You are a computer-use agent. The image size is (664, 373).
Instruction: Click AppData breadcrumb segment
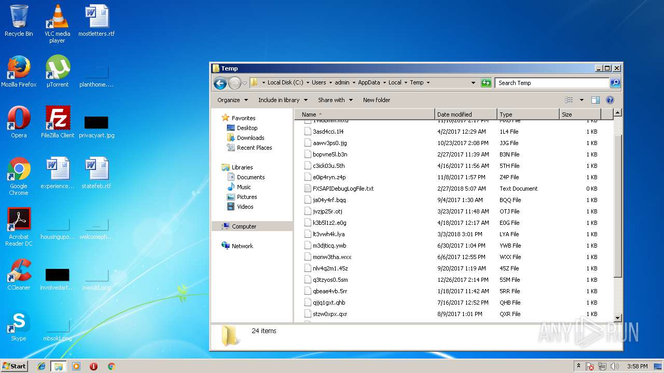tap(369, 83)
